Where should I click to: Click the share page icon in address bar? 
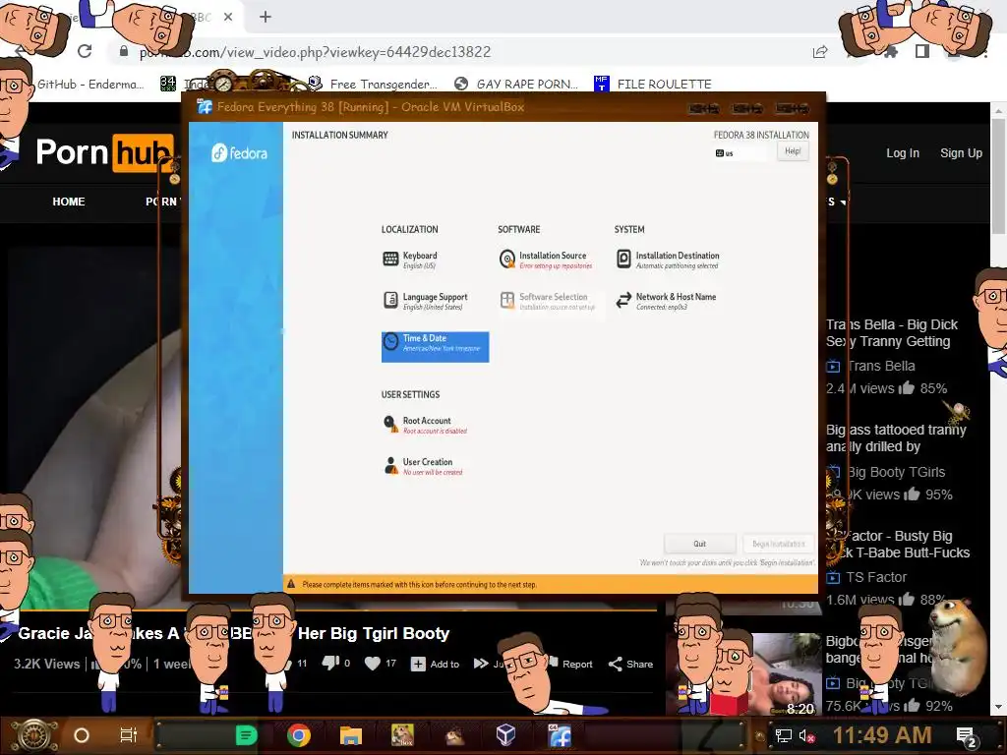click(820, 52)
